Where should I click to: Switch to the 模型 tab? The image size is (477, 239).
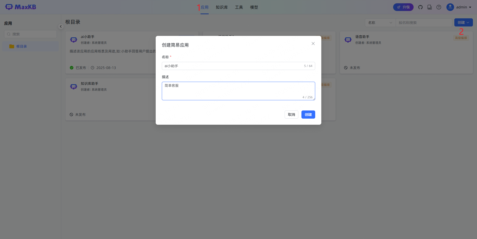click(254, 7)
